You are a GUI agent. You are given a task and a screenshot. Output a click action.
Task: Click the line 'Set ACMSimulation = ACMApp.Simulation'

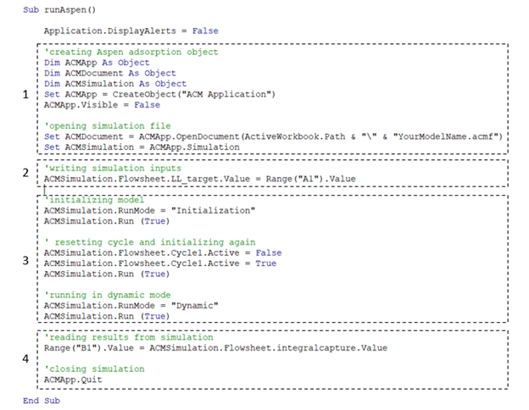[x=142, y=147]
